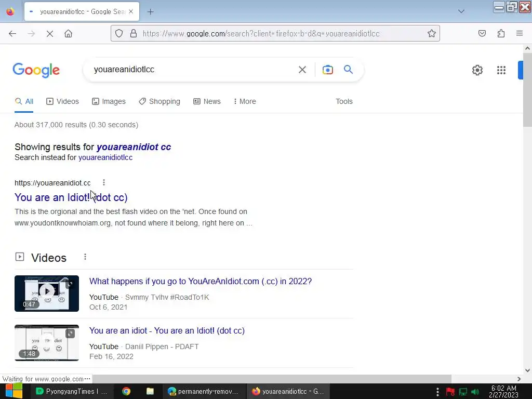The height and width of the screenshot is (399, 532).
Task: Submit search with magnifier icon
Action: (x=349, y=70)
